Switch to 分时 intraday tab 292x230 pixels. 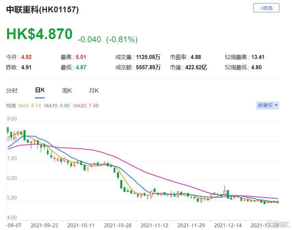point(12,90)
